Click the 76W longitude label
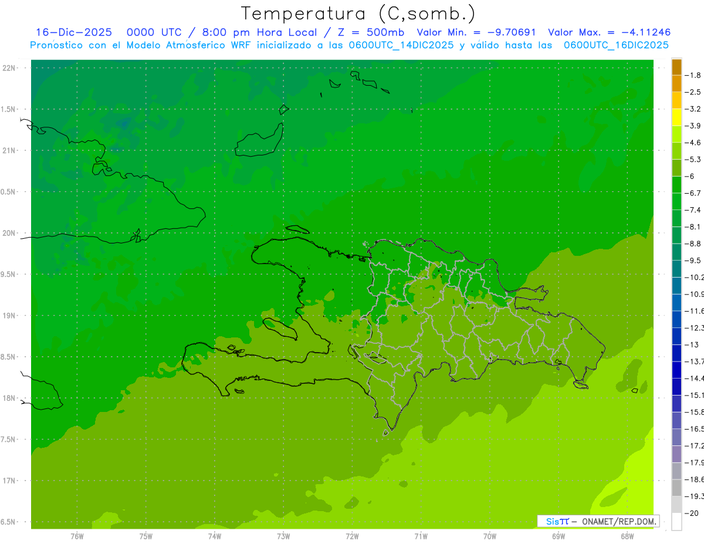The width and height of the screenshot is (704, 544). coord(77,536)
